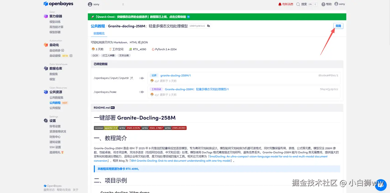Open 模型 under 数据仓库
This screenshot has height=193, width=390.
52,79
